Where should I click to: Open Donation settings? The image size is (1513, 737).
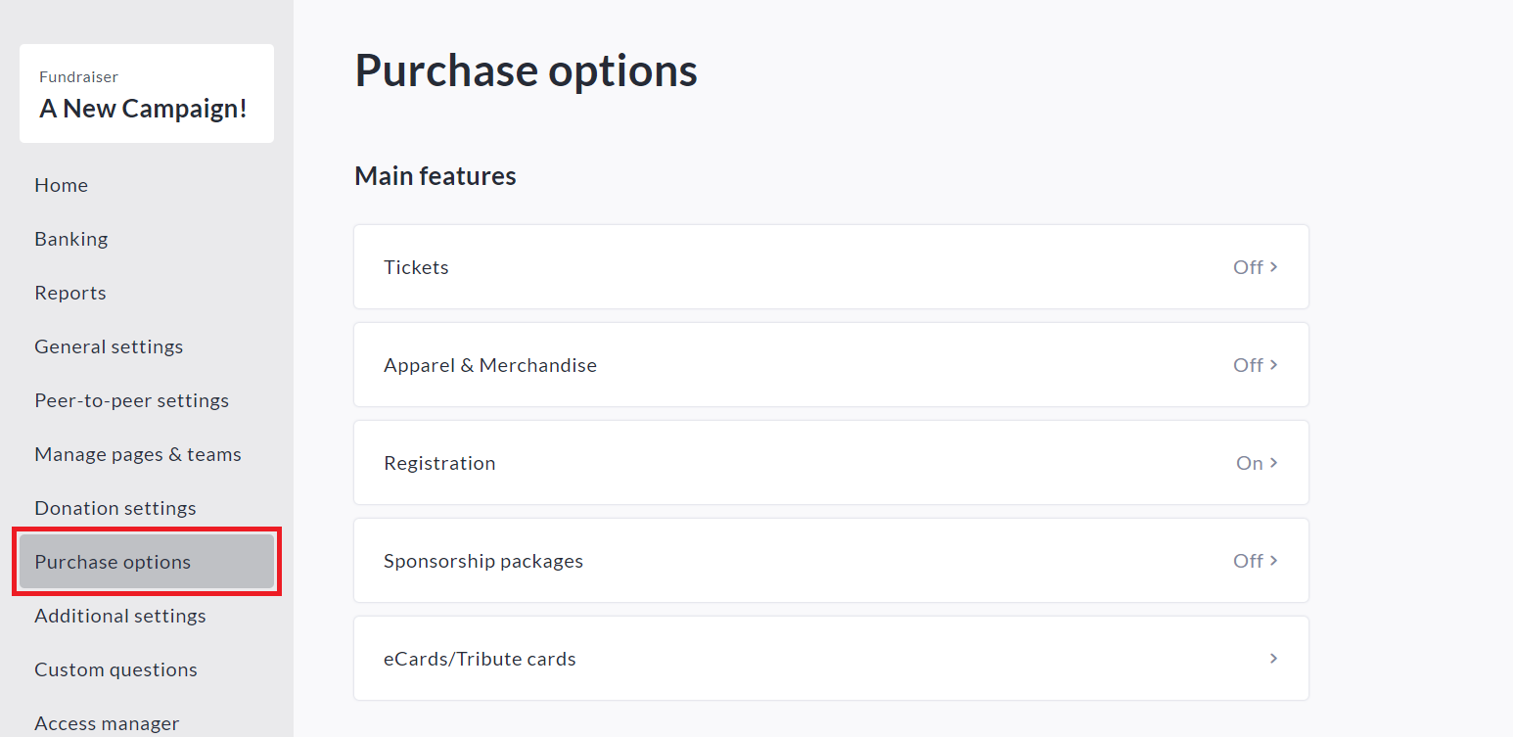pyautogui.click(x=115, y=507)
